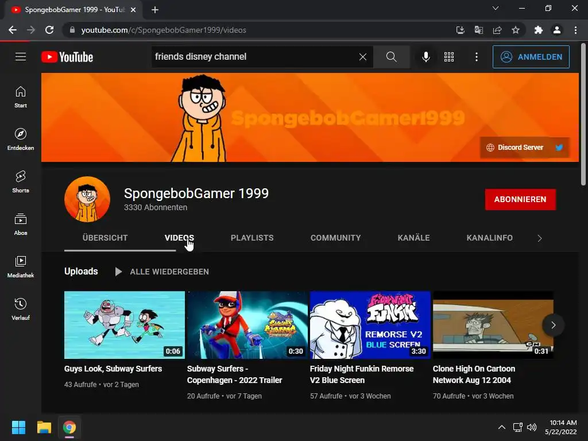Click the YouTube logo
This screenshot has height=441, width=588.
click(x=67, y=57)
